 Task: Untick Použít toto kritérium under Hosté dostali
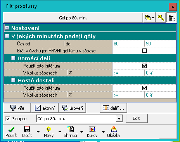click(x=144, y=88)
